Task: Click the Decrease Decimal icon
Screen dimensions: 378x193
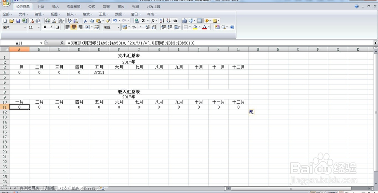Action: (x=154, y=27)
